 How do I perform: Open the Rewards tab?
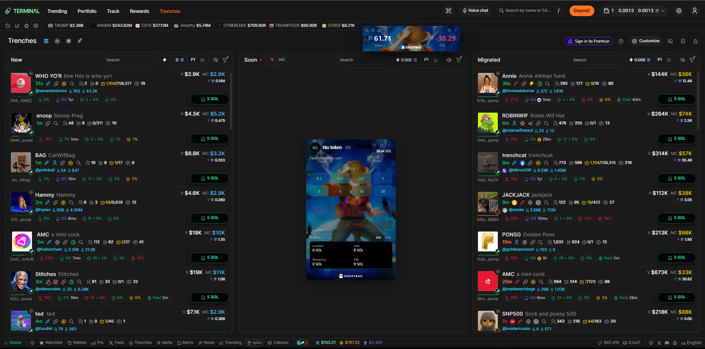click(140, 11)
